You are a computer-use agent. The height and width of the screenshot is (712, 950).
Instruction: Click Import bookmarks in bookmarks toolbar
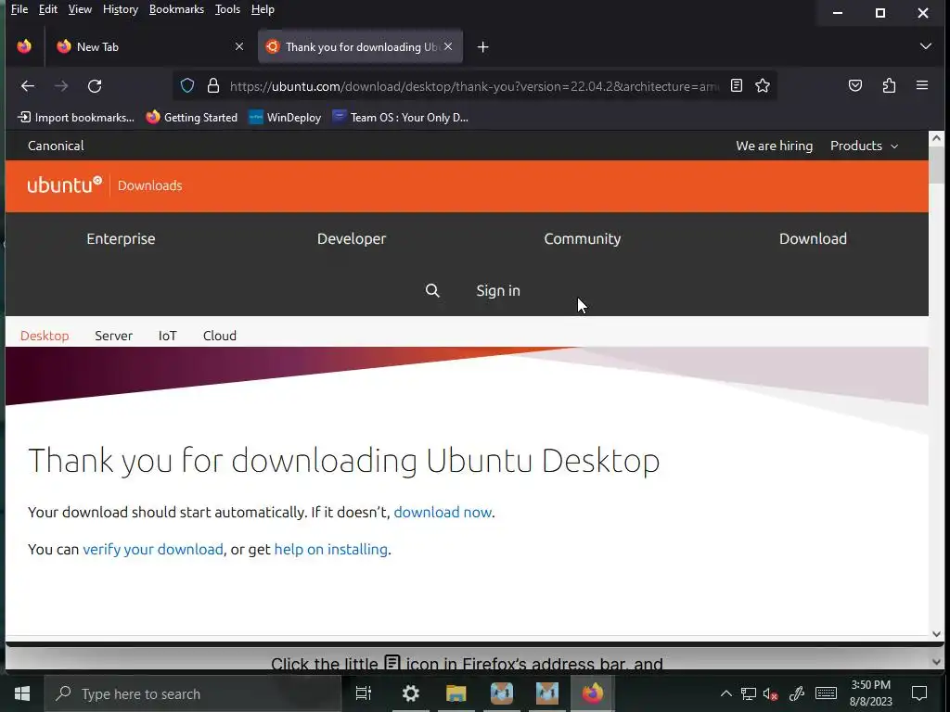click(x=76, y=118)
